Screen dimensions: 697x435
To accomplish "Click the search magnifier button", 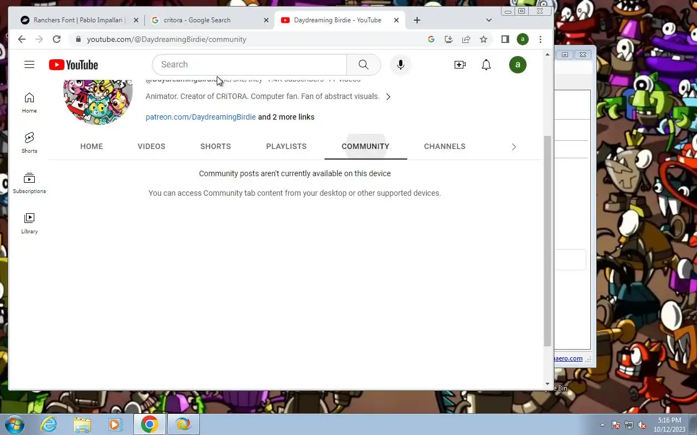I will point(363,65).
